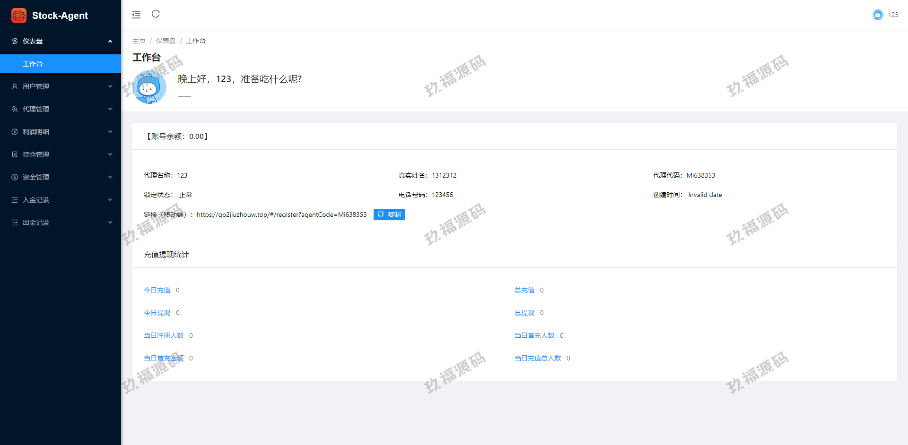Click the 持仓管理 sidebar icon

click(15, 154)
